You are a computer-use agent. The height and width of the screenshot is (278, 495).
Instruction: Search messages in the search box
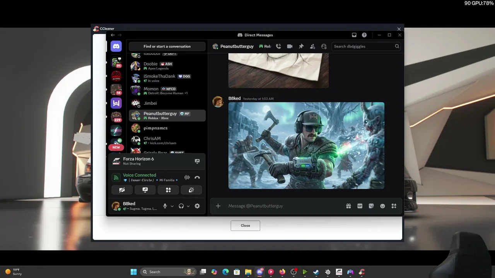point(366,46)
